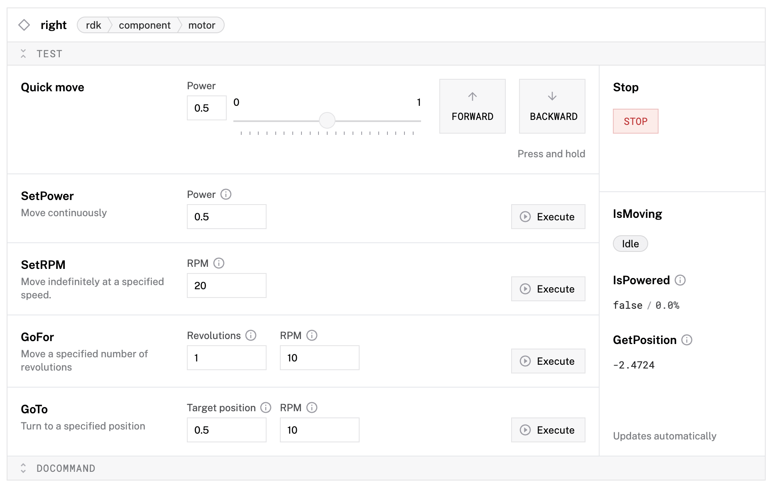
Task: Click the Quick move power slider handle
Action: pos(327,120)
